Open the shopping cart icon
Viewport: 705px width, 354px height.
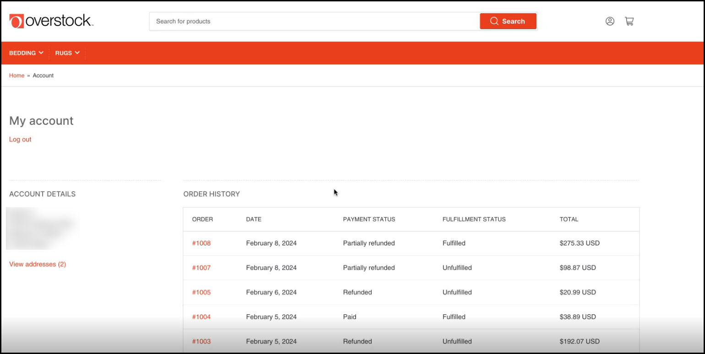pos(629,21)
